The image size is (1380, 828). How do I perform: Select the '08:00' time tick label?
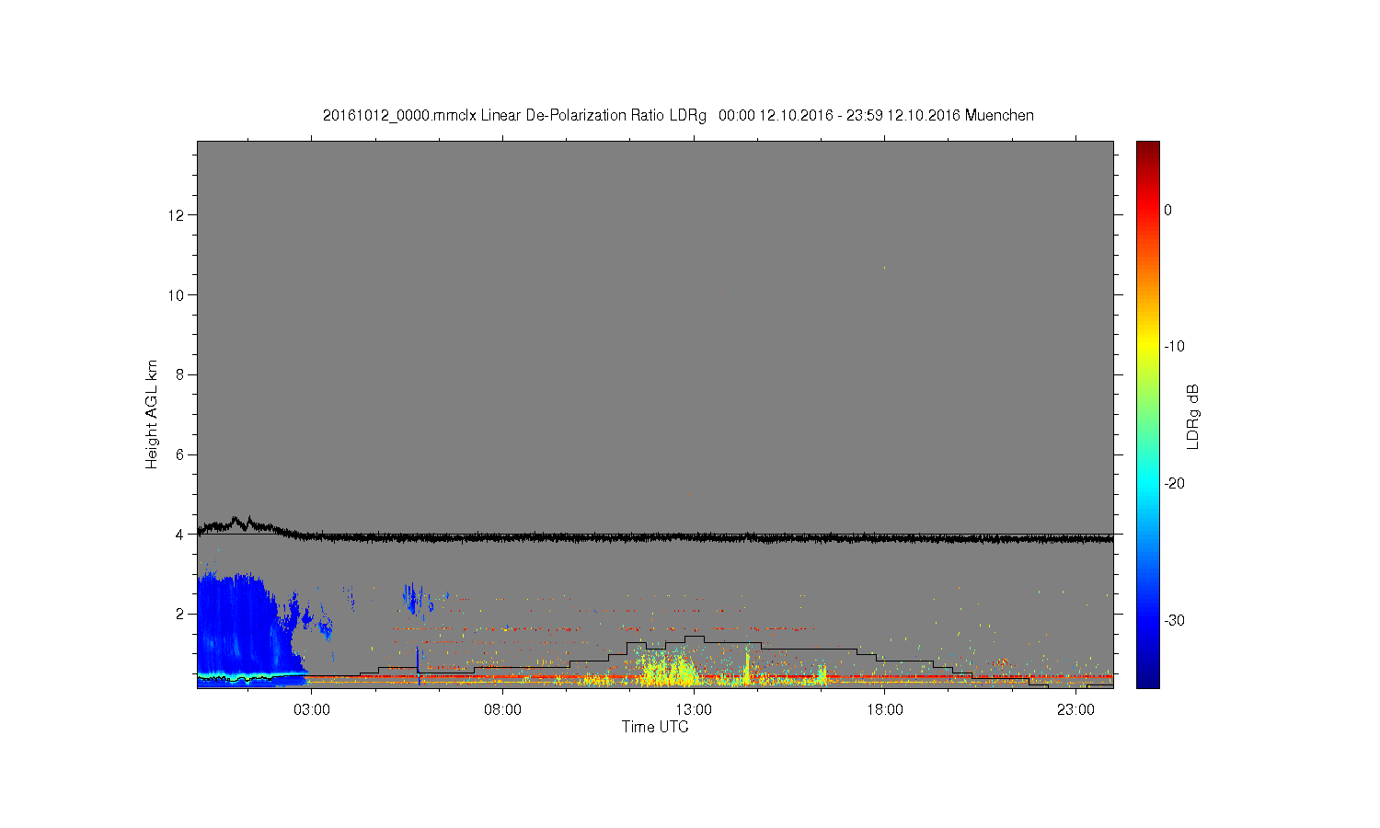tap(502, 710)
